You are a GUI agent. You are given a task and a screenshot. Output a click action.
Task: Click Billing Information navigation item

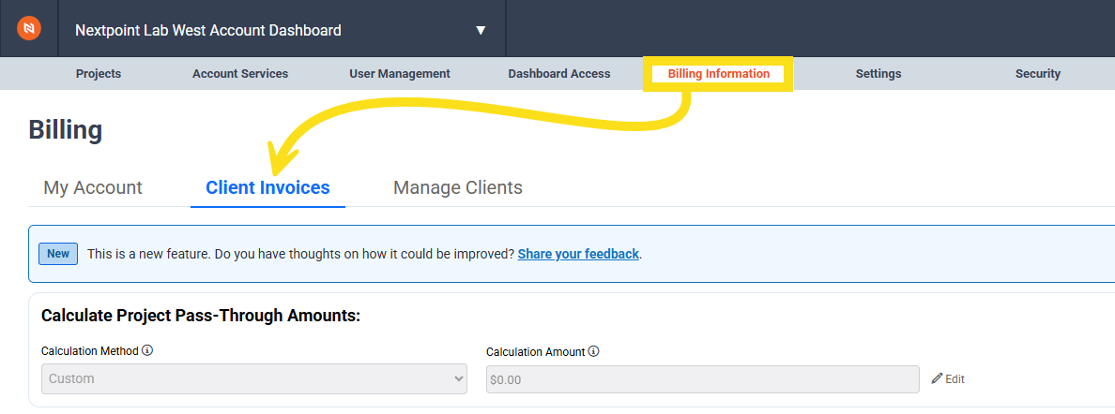click(x=718, y=74)
